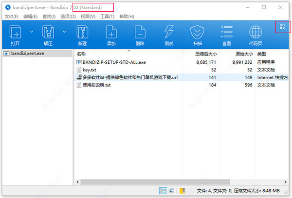Test the archive with the 测试 icon
The image size is (292, 198).
[169, 36]
